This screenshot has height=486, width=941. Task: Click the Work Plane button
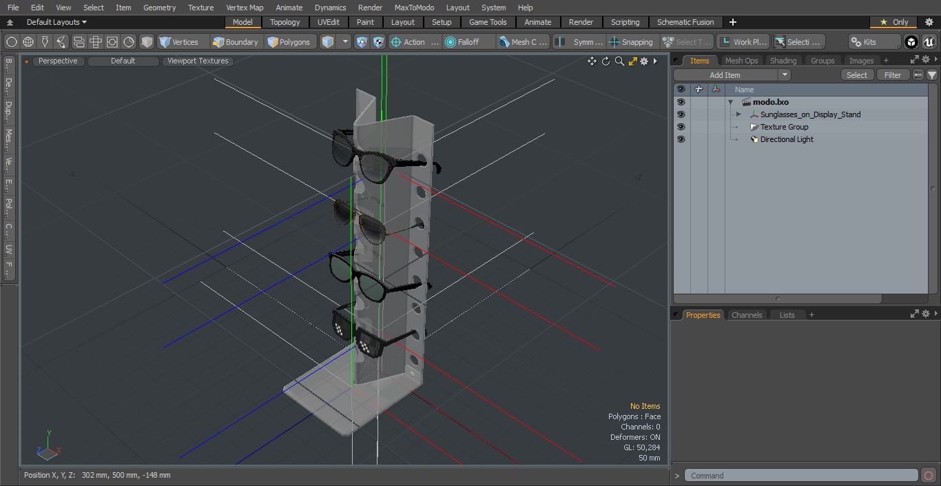pos(743,42)
